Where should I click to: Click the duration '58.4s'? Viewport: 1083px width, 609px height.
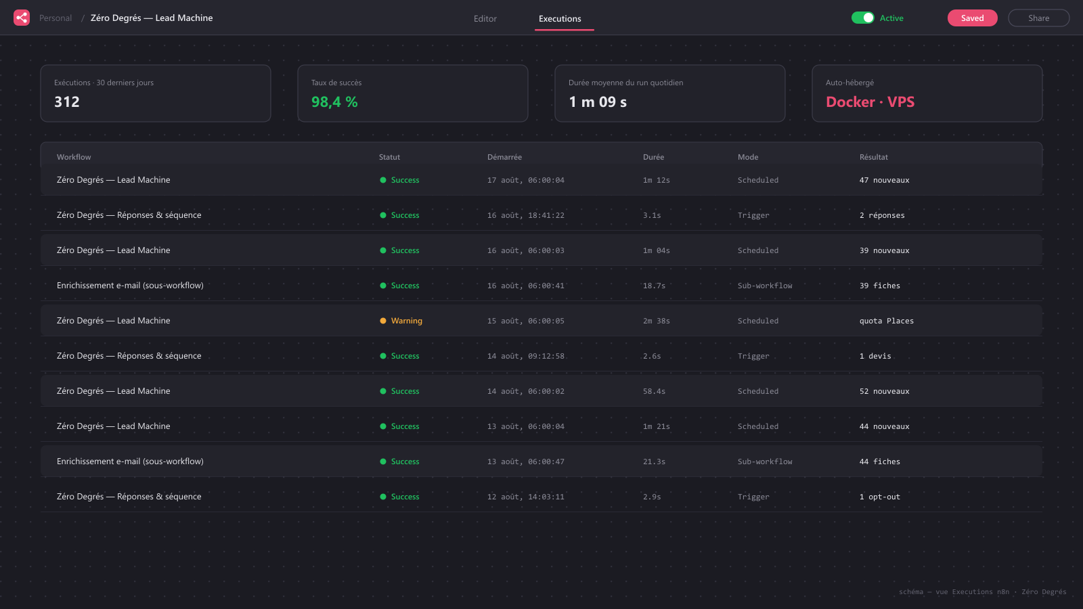click(x=654, y=391)
